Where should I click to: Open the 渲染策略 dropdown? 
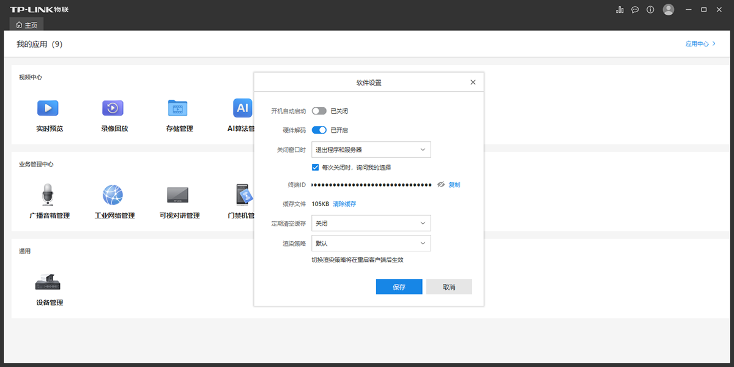point(371,243)
